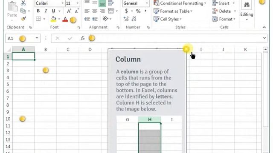Click the Insert cells button

[x=221, y=3]
